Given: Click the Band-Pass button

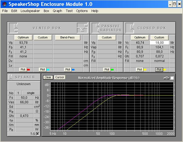Looking at the screenshot, I should [68, 37].
